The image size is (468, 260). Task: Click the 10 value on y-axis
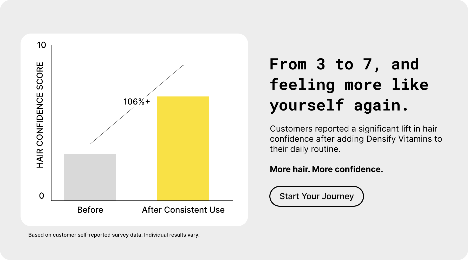[42, 45]
